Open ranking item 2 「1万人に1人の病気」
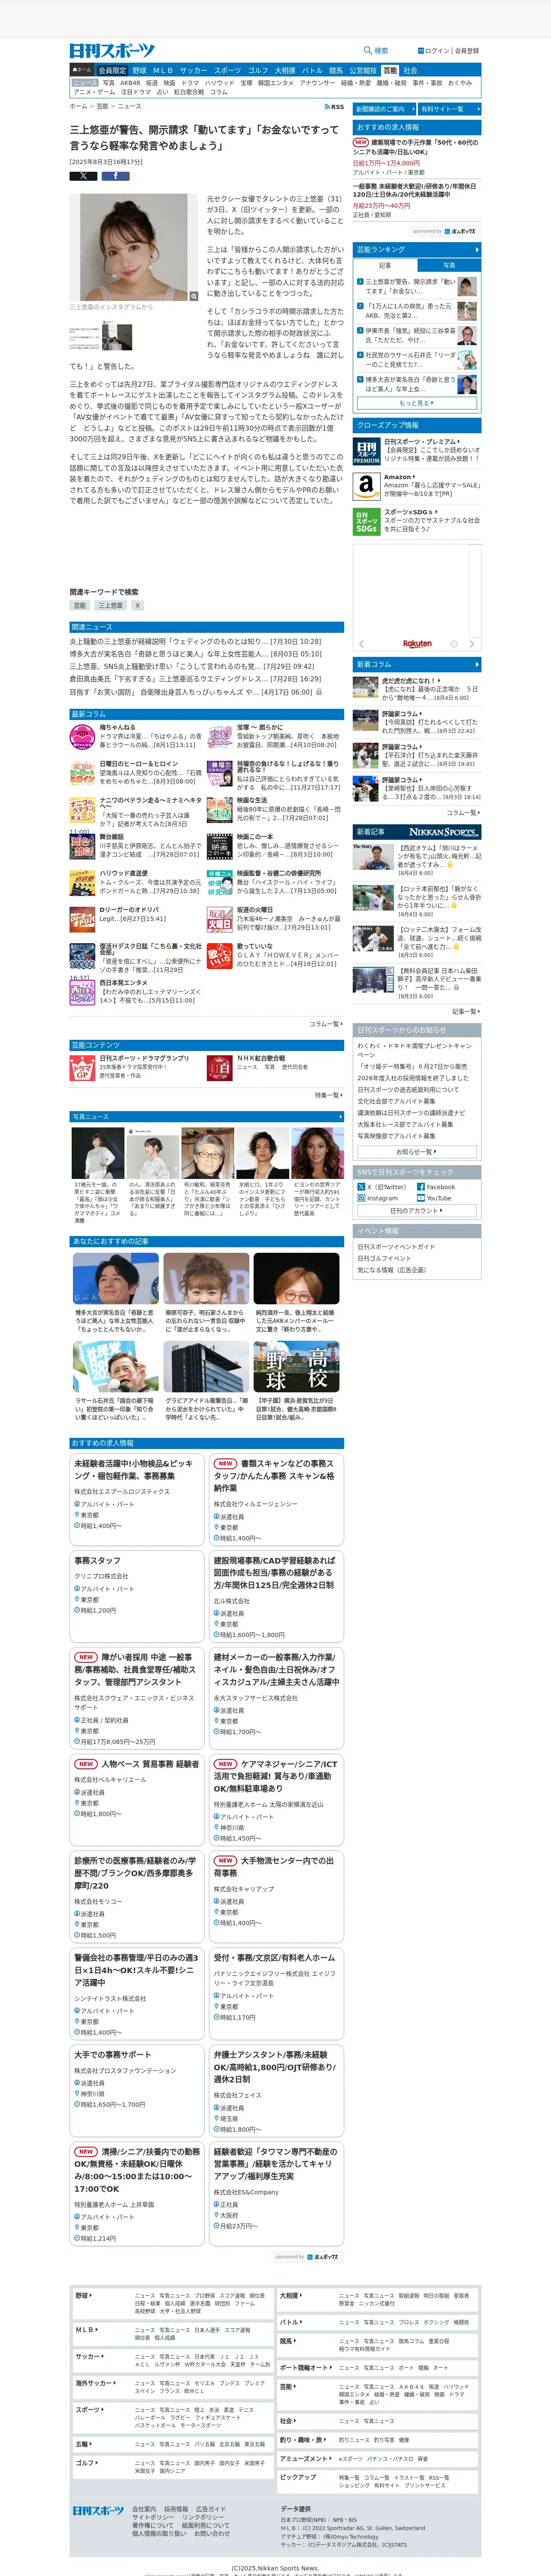This screenshot has width=551, height=2576. [409, 311]
